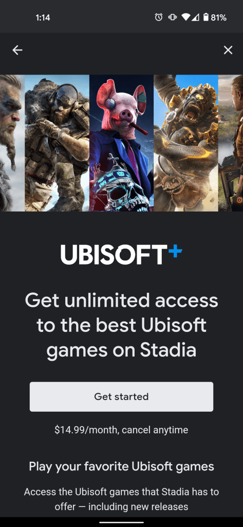Select the bearded Viking artwork at left edge
This screenshot has width=243, height=527.
[12, 143]
